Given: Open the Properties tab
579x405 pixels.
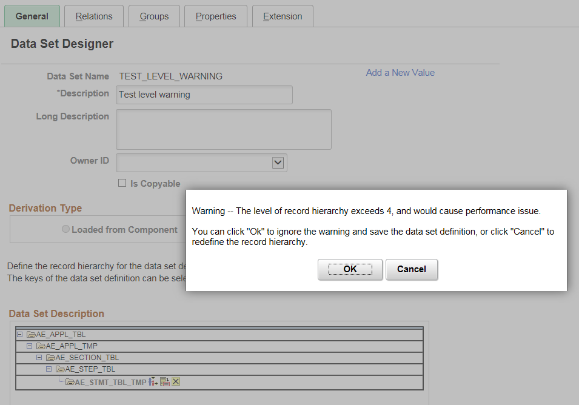Looking at the screenshot, I should [x=216, y=16].
